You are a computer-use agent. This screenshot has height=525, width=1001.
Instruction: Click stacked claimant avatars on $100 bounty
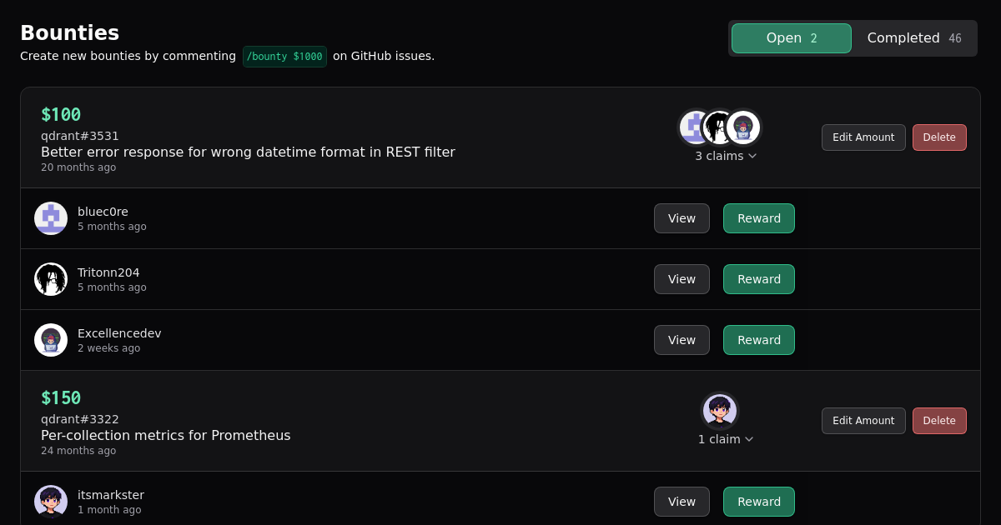719,127
